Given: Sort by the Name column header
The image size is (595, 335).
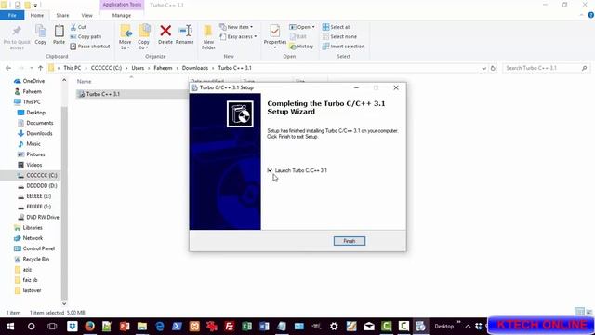Looking at the screenshot, I should pos(85,81).
